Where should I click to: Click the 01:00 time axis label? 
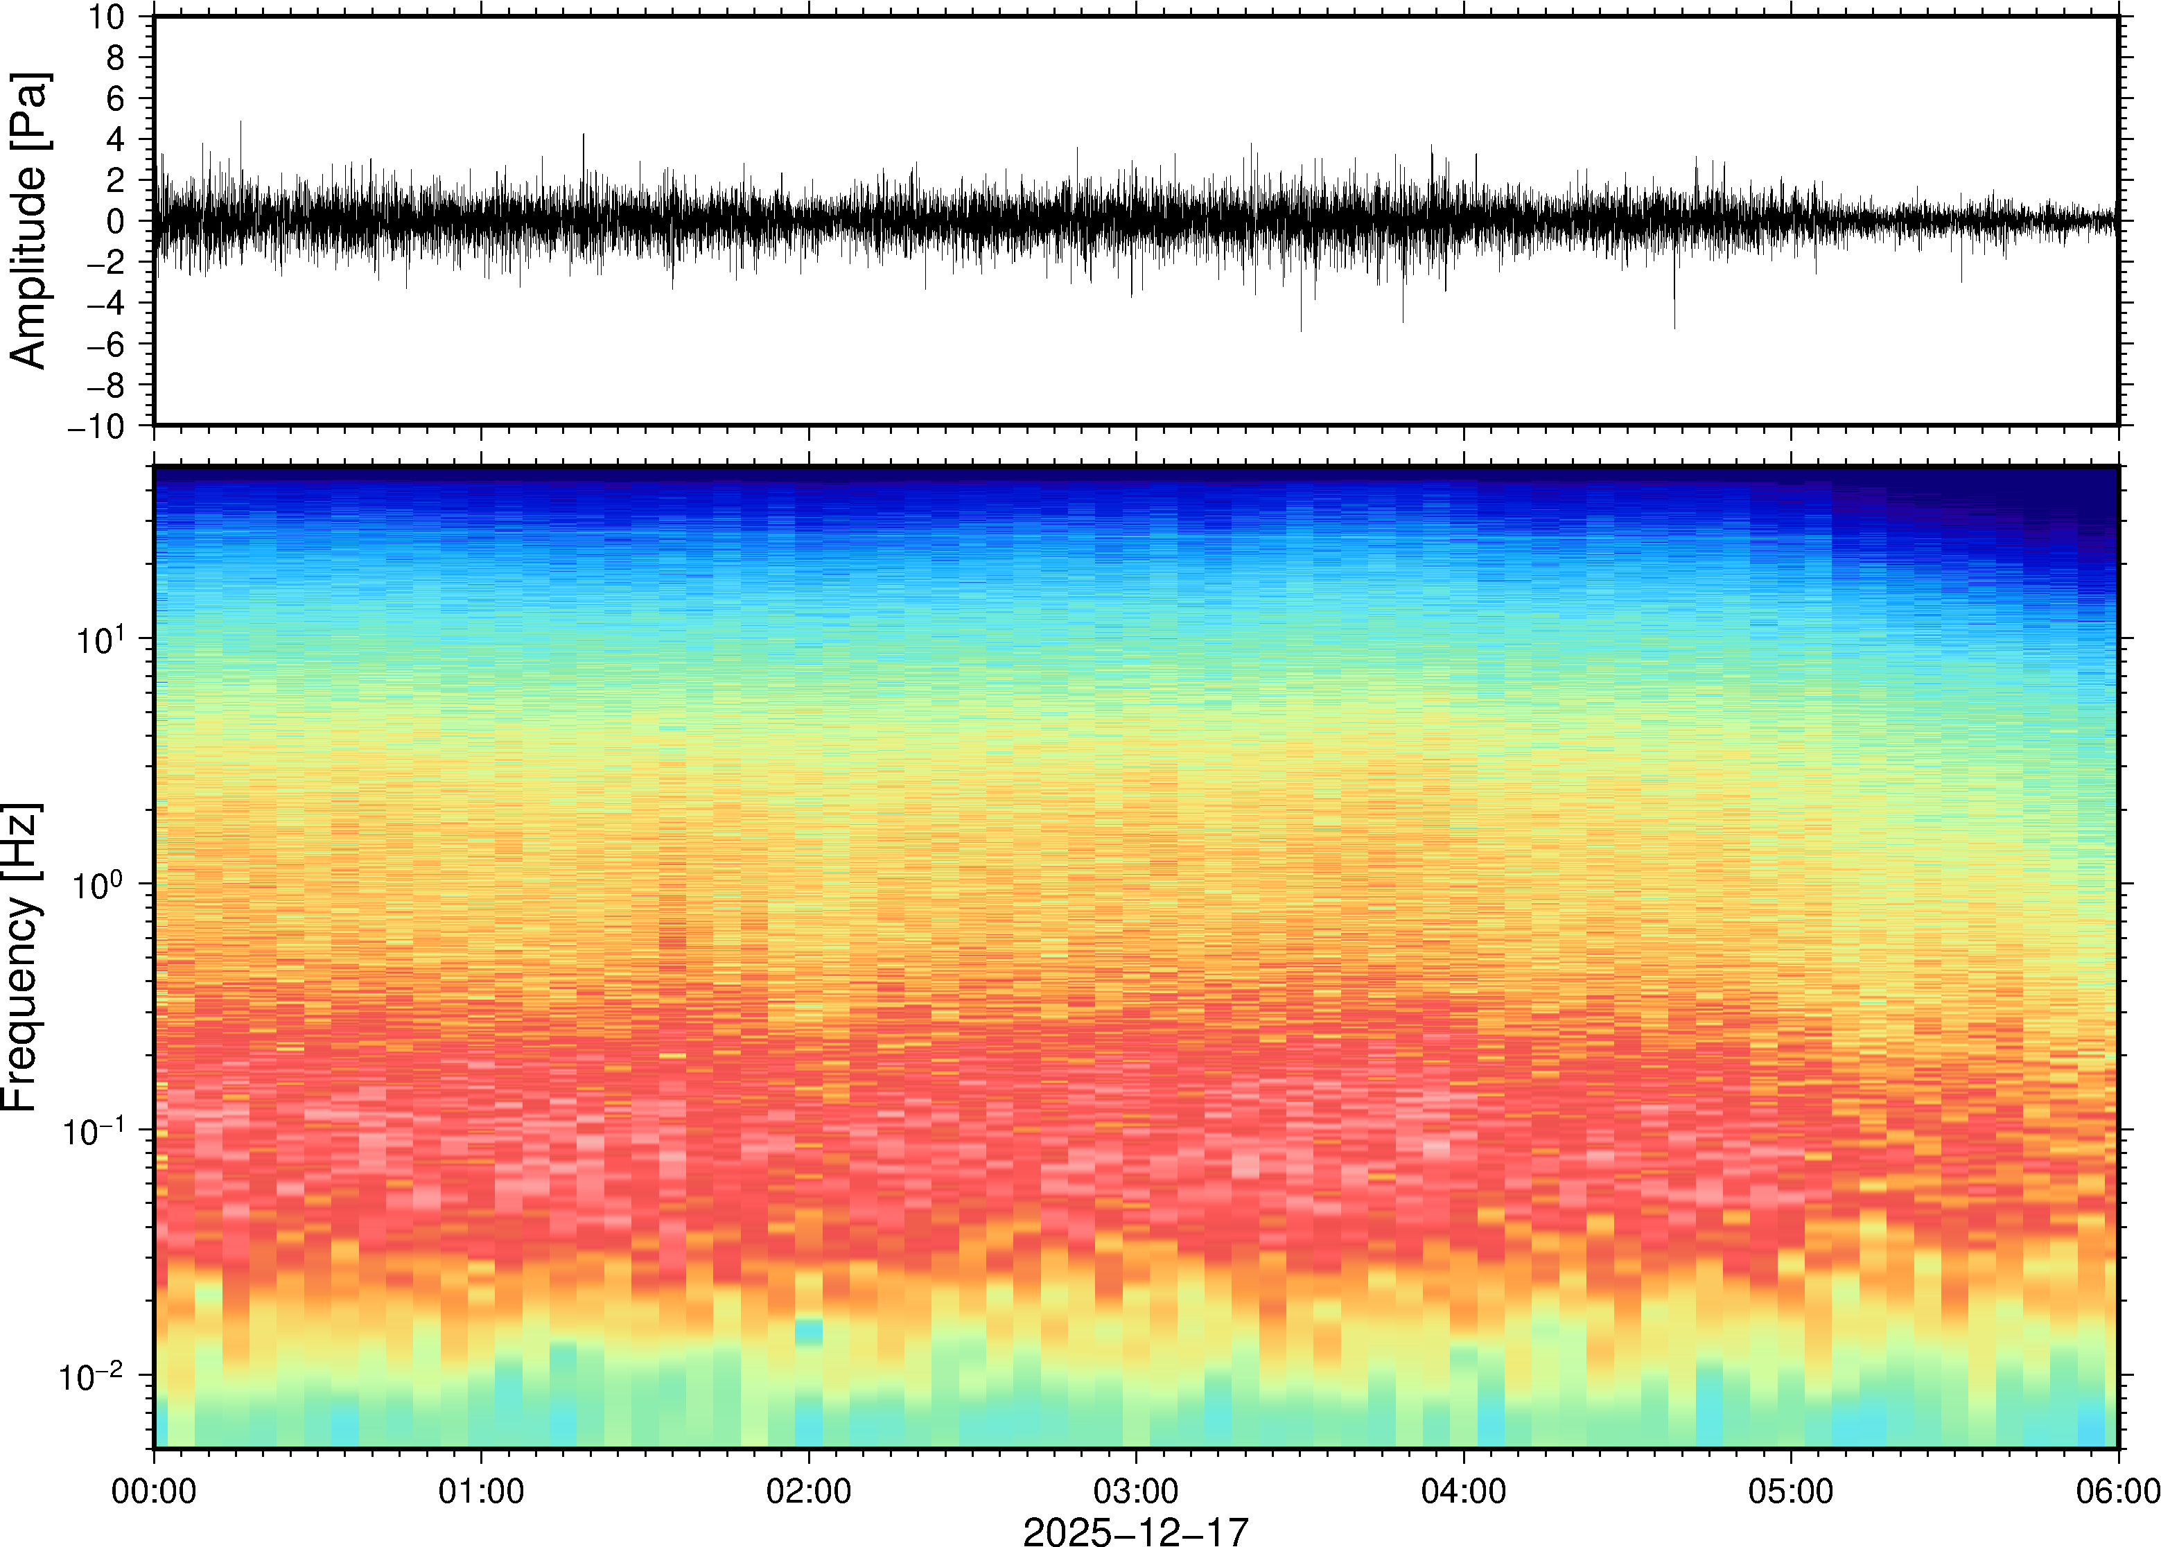pyautogui.click(x=481, y=1491)
